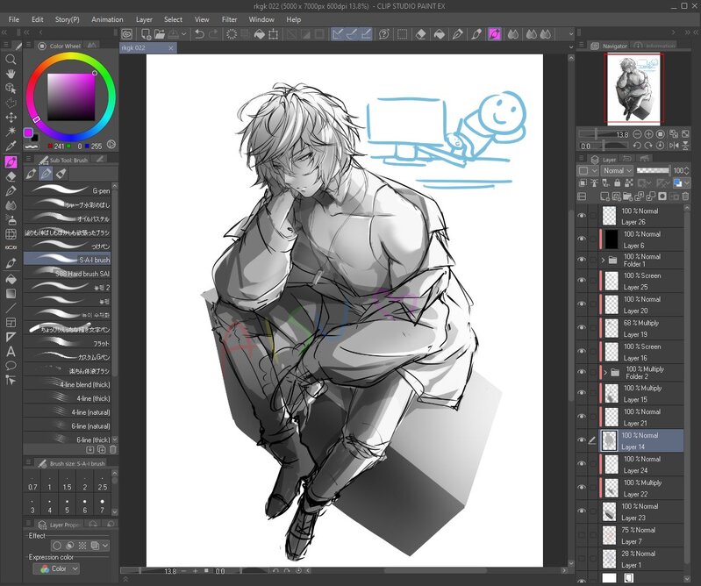Hide Layer 26 using its eye icon
Screen dimensions: 701x586
click(582, 216)
